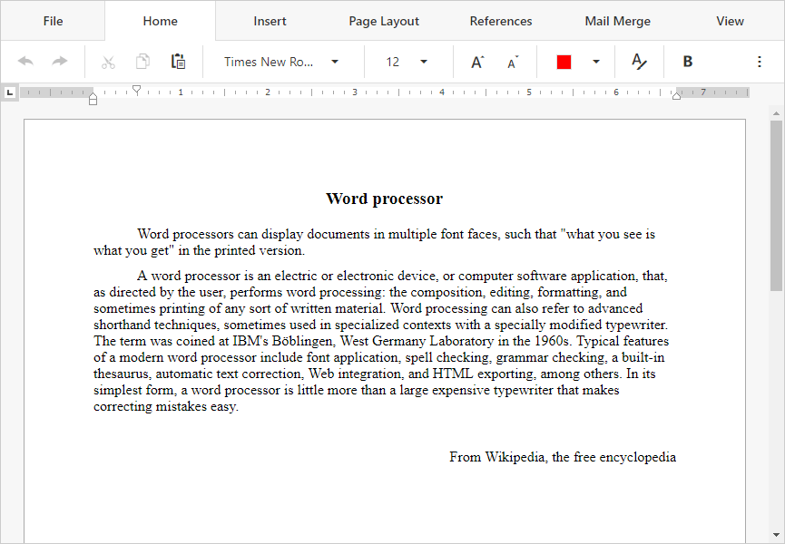
Task: Click the font size 12 field
Action: click(393, 62)
